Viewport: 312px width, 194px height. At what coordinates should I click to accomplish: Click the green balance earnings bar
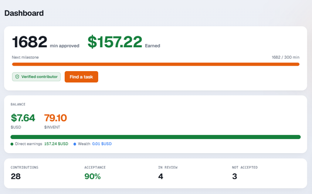pyautogui.click(x=156, y=137)
